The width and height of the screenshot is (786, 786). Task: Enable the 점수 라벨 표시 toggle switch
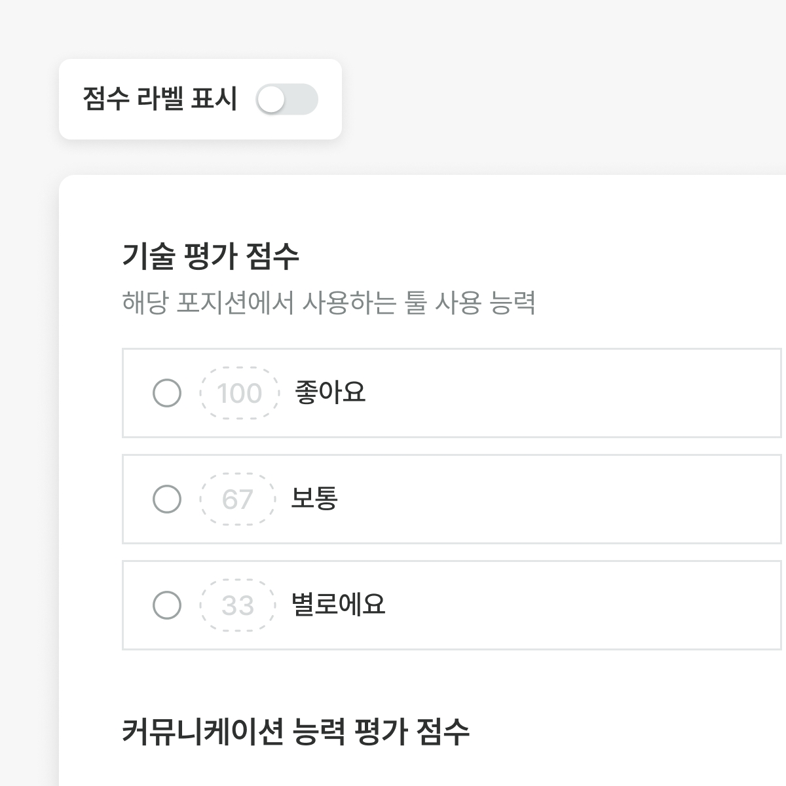click(287, 100)
